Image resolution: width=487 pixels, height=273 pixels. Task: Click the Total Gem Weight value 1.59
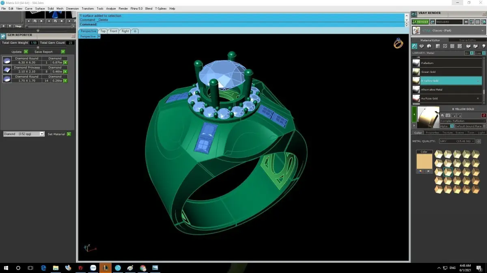(x=34, y=42)
